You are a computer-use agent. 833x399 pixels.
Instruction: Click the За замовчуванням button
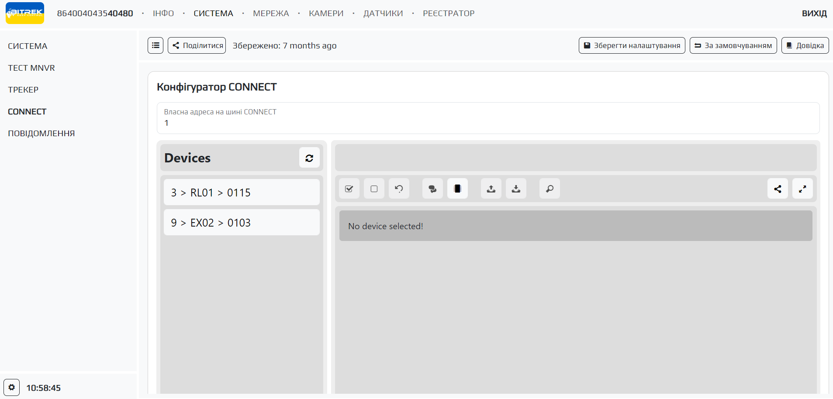[733, 45]
